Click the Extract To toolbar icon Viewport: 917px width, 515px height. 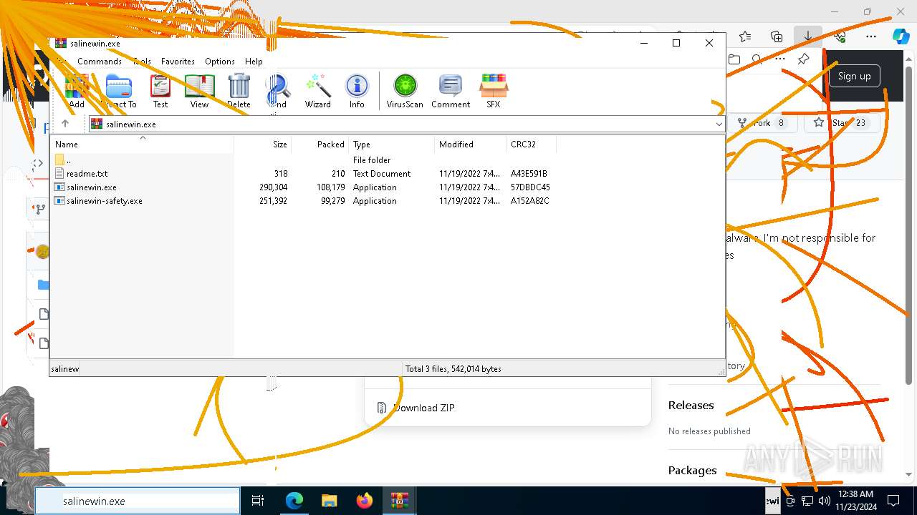point(119,91)
